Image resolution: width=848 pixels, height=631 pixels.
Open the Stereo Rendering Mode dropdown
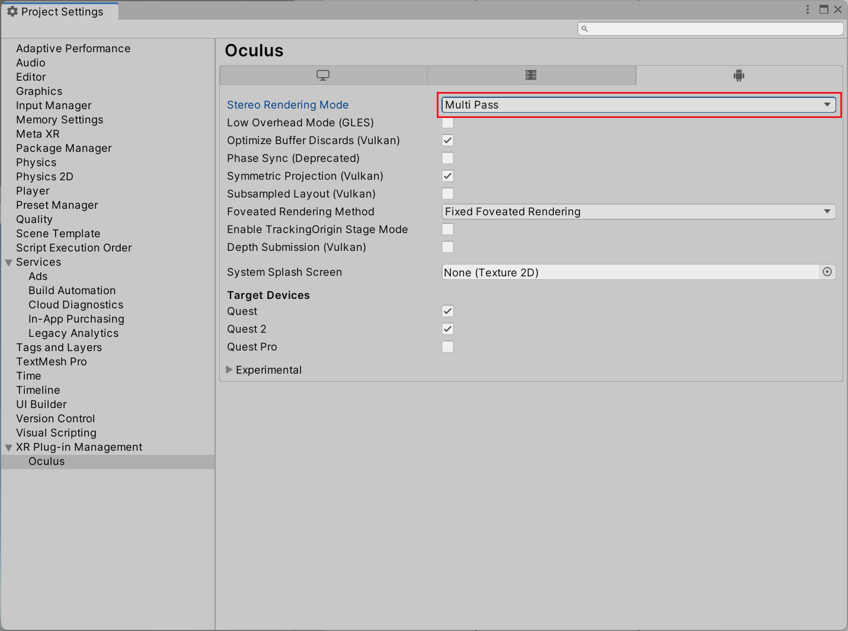pyautogui.click(x=639, y=105)
